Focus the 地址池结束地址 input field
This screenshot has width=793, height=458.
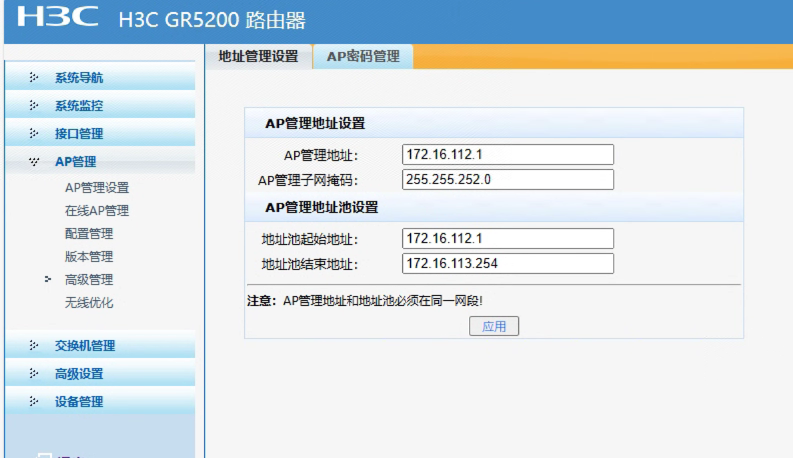[508, 263]
